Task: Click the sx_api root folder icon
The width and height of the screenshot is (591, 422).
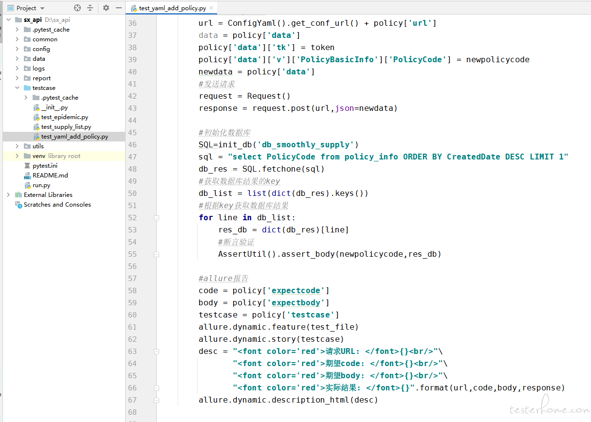Action: tap(19, 20)
